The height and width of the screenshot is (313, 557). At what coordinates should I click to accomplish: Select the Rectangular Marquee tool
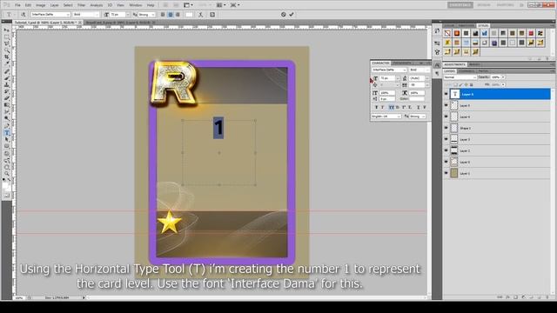point(7,37)
